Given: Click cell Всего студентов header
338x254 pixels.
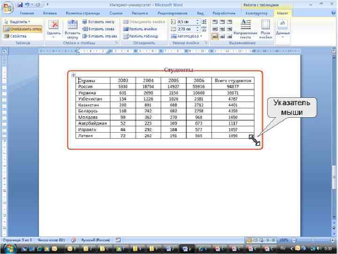Looking at the screenshot, I should coord(233,80).
